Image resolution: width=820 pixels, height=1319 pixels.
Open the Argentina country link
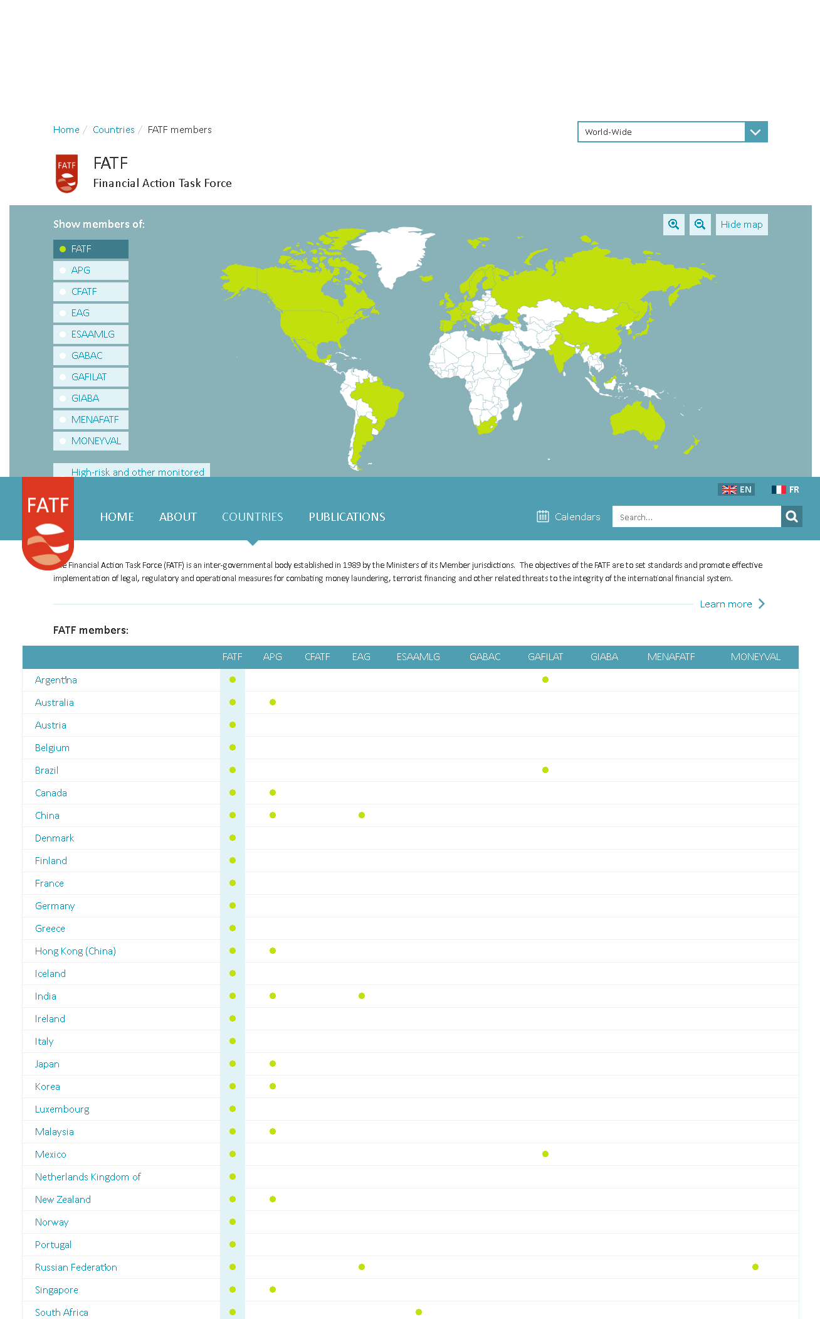point(56,680)
